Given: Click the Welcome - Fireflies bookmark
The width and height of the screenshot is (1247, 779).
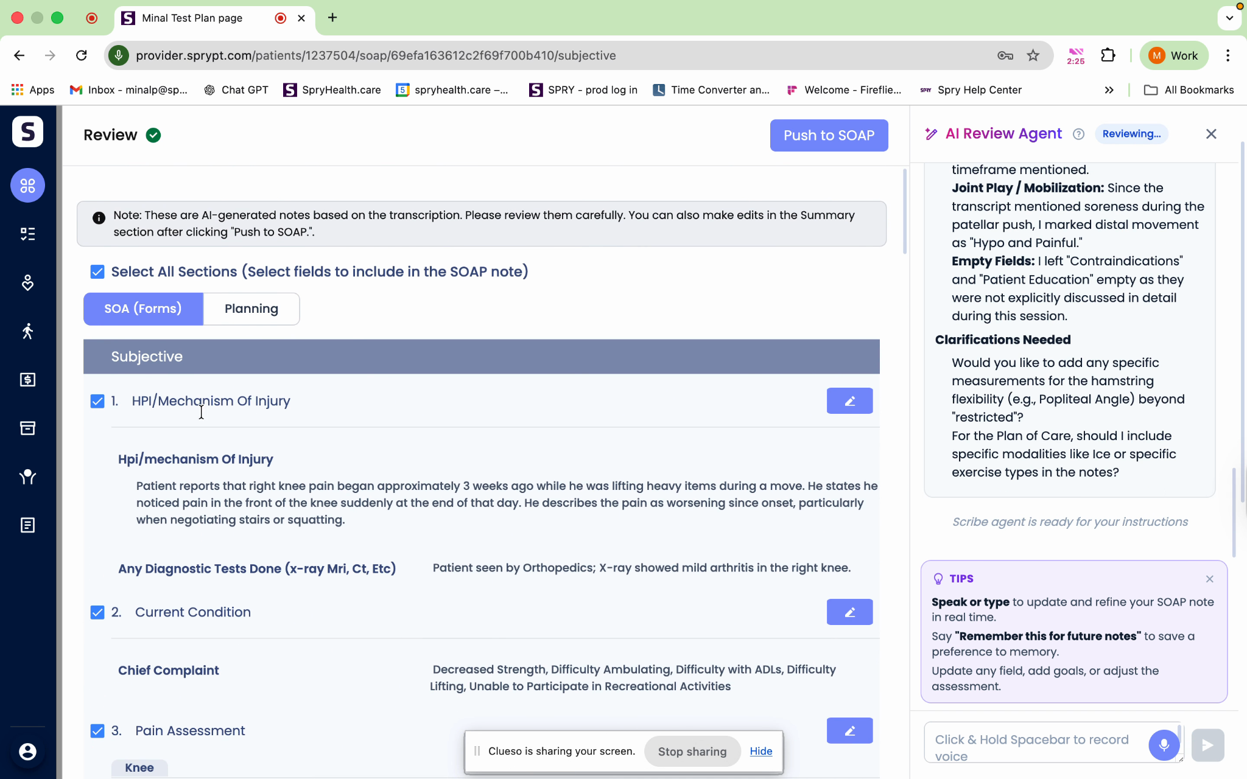Looking at the screenshot, I should 844,90.
